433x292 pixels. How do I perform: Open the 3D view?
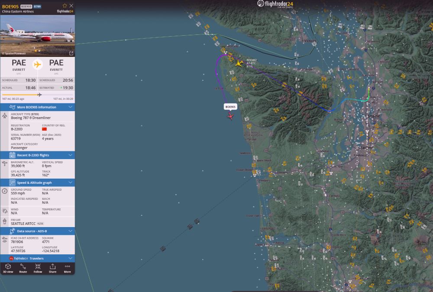(8, 268)
